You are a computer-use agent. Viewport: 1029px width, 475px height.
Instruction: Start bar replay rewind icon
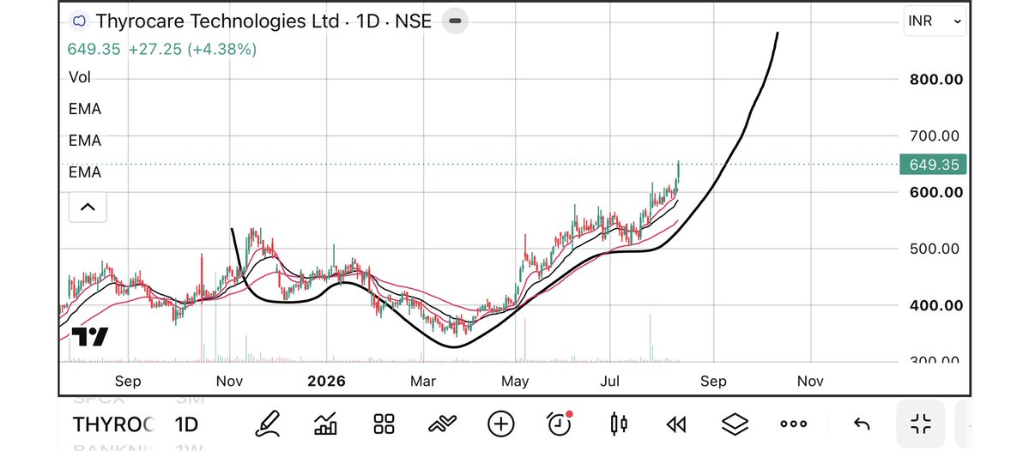676,424
